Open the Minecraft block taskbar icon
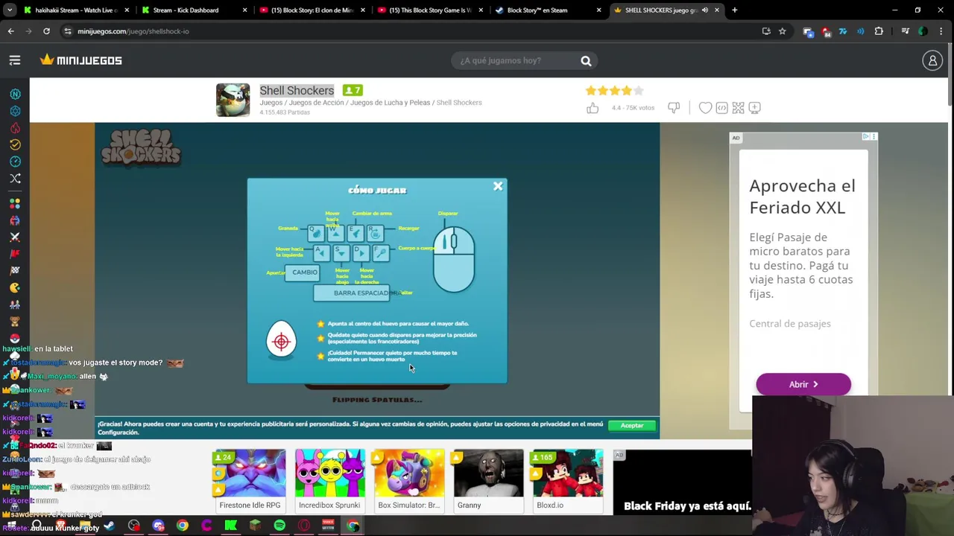The width and height of the screenshot is (954, 536). 255,526
